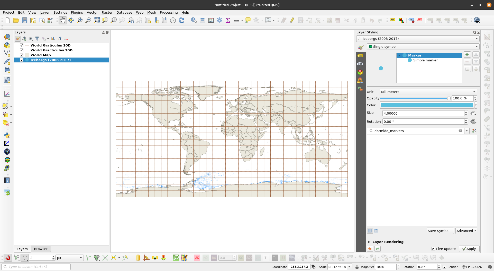Hide the World Graticules 10D layer
The width and height of the screenshot is (494, 271).
coord(22,45)
